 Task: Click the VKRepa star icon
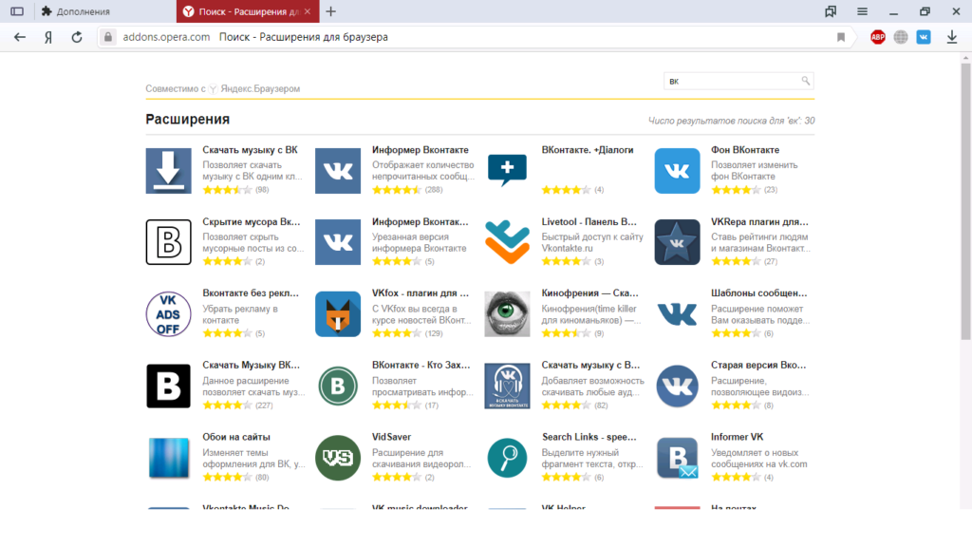(677, 242)
